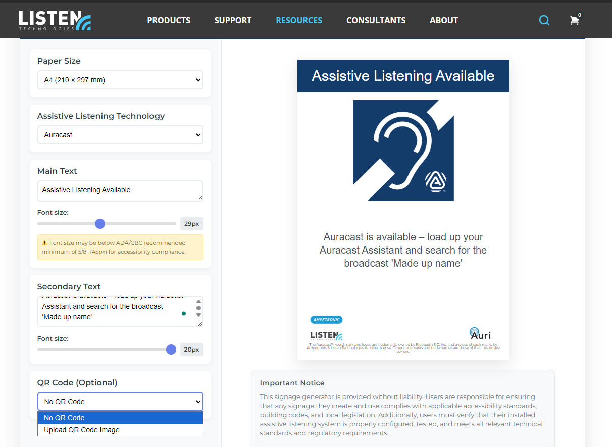Click the CONSULTANTS navigation item
Image resolution: width=612 pixels, height=447 pixels.
(376, 20)
